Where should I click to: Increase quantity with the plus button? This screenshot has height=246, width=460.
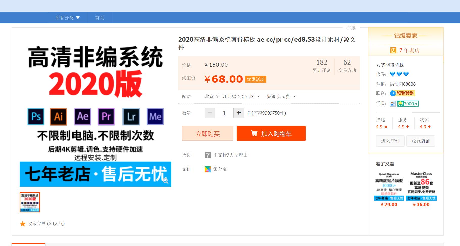click(x=239, y=113)
